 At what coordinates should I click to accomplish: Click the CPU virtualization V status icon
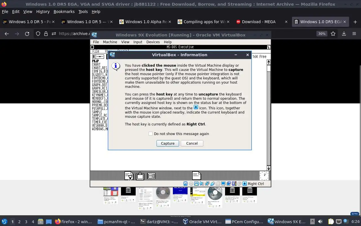pos(234,184)
